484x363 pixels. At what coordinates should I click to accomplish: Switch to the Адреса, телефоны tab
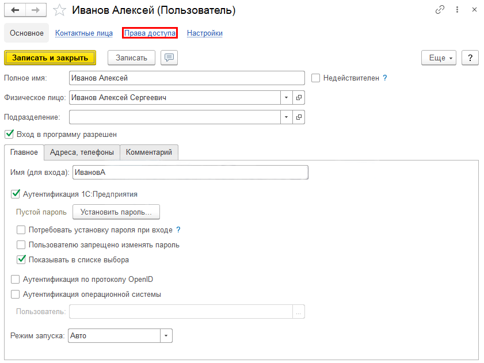coord(82,152)
